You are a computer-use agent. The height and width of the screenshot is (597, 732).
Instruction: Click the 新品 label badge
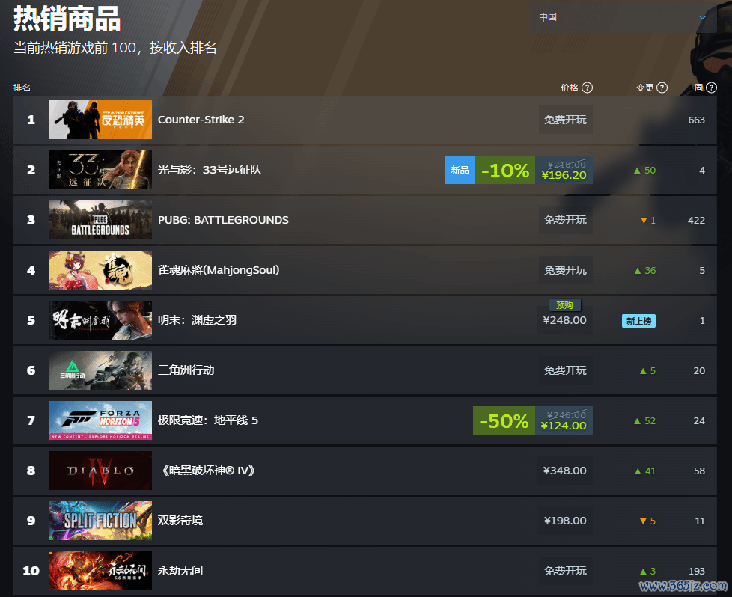[x=460, y=170]
